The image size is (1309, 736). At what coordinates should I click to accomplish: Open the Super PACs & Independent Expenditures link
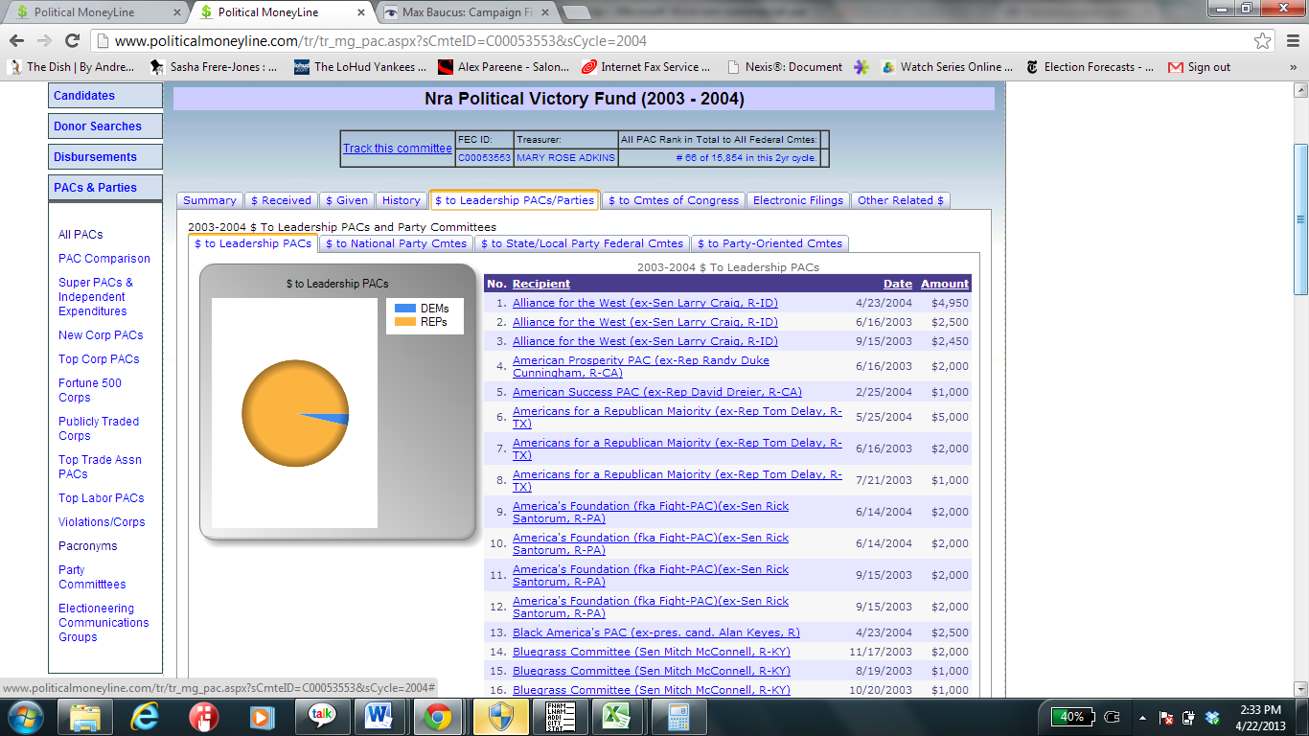point(96,297)
